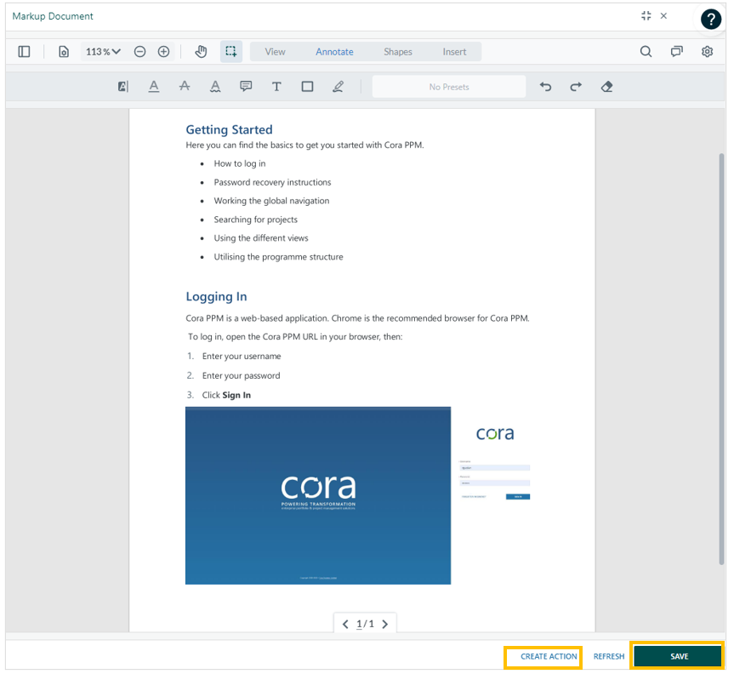
Task: Click the 'Enter your username' step
Action: click(x=242, y=357)
